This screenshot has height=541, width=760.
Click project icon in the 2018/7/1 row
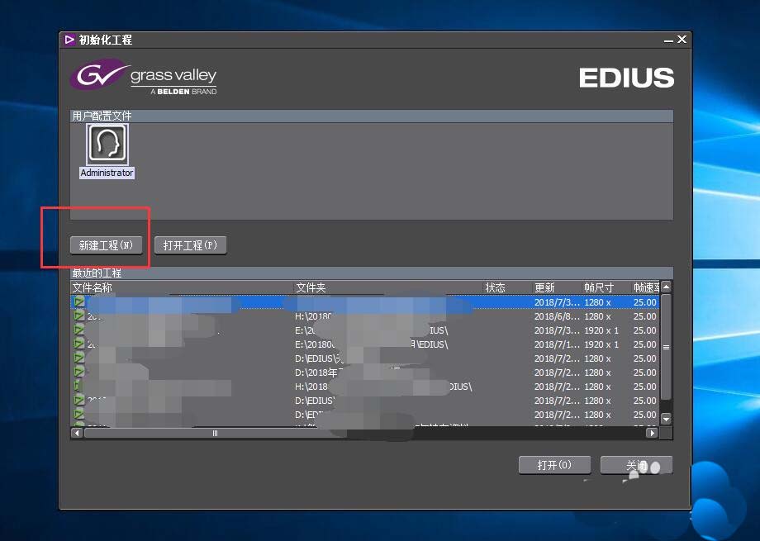(78, 344)
